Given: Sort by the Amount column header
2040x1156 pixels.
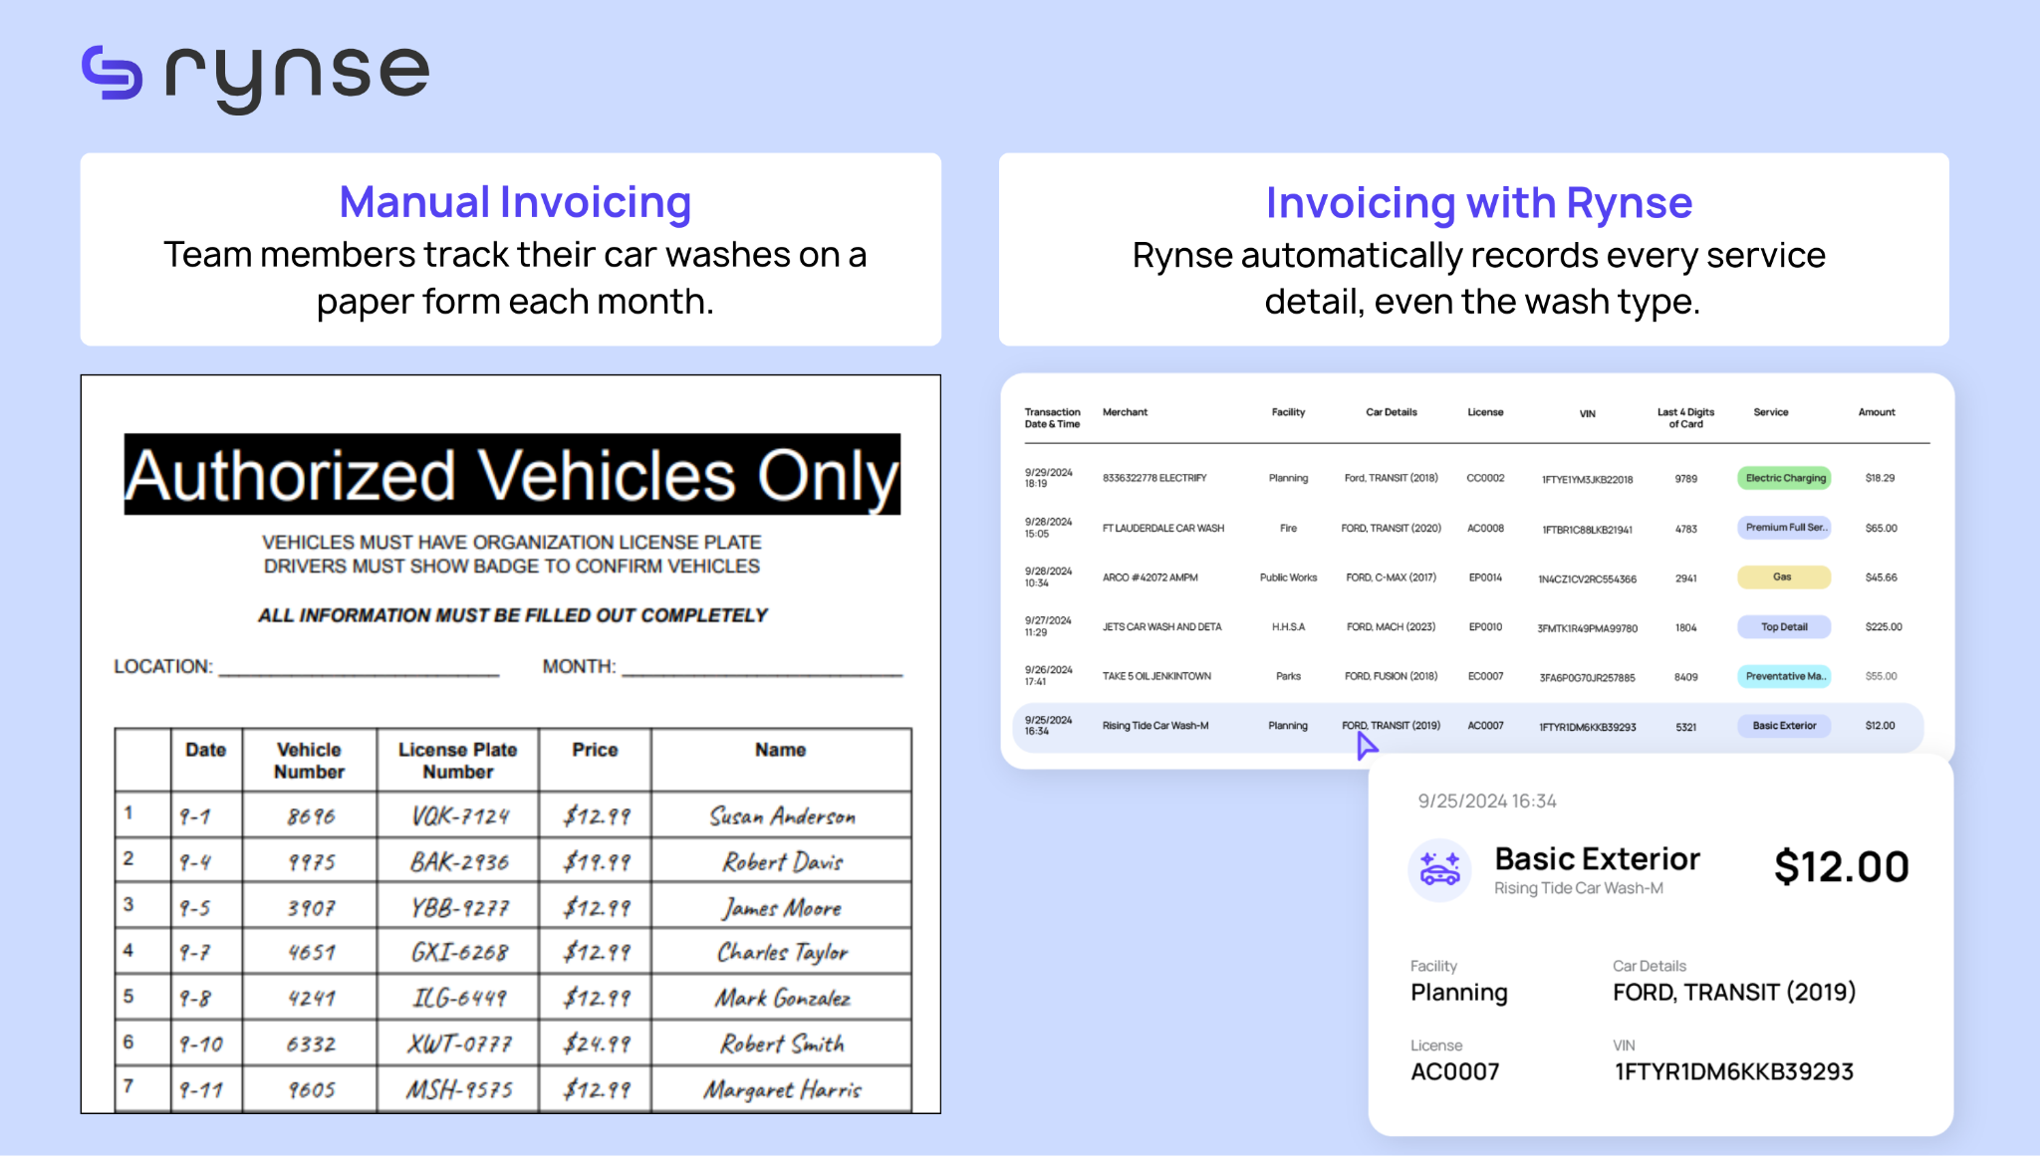Looking at the screenshot, I should coord(1876,412).
